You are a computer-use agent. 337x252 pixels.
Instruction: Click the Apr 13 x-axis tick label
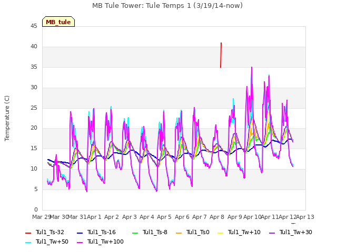[305, 217]
